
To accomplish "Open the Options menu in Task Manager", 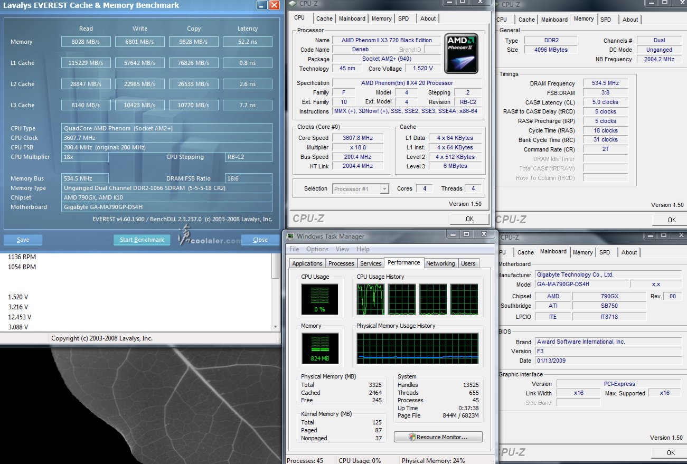I will 317,249.
